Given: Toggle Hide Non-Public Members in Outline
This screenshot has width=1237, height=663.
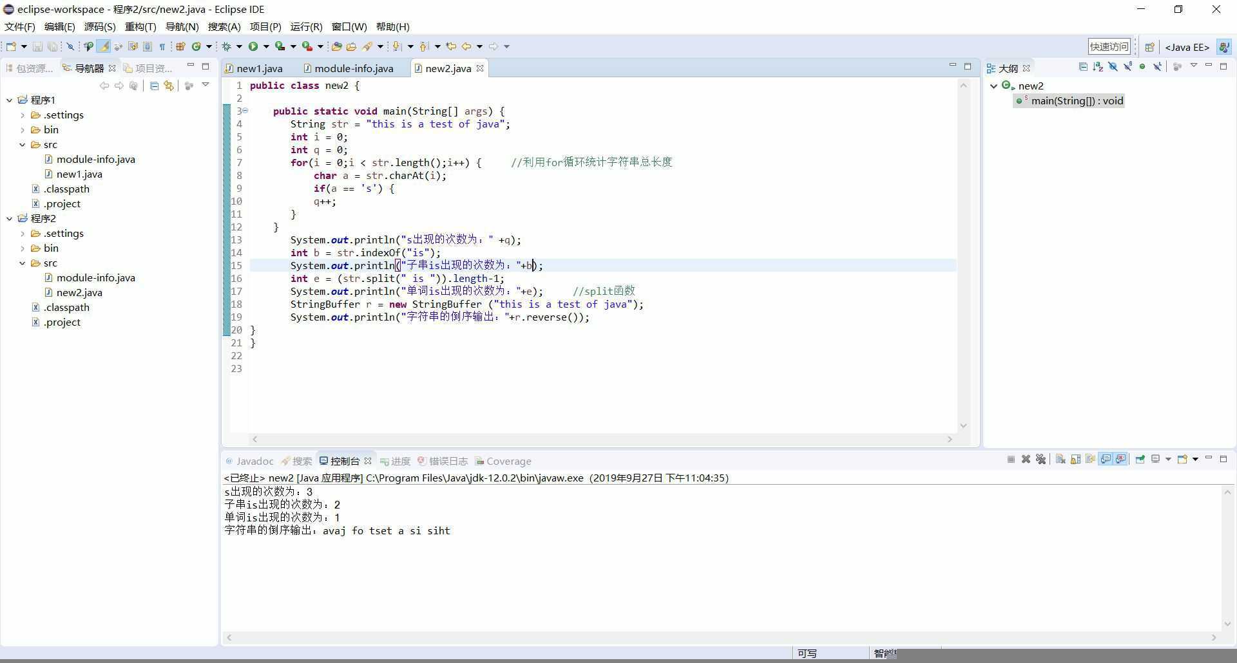Looking at the screenshot, I should pos(1142,66).
